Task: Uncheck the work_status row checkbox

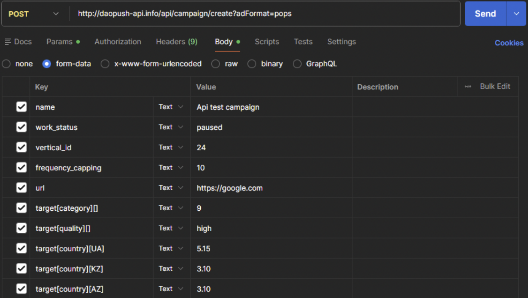Action: click(21, 127)
